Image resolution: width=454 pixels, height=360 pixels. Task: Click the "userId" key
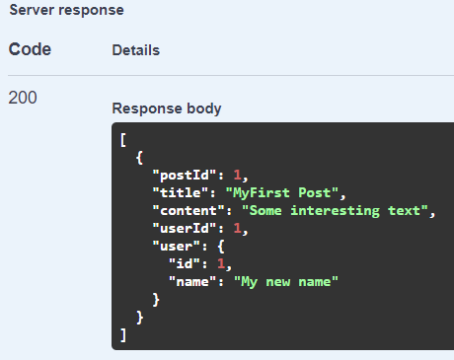coord(185,228)
